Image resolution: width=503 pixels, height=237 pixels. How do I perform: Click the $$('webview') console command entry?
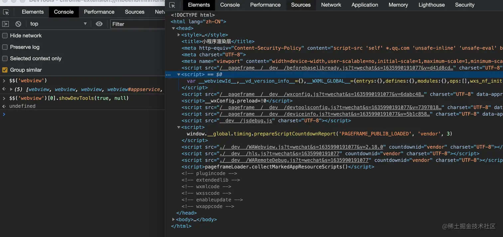(28, 80)
